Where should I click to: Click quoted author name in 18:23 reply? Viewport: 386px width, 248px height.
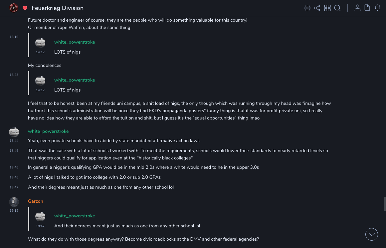tap(75, 80)
